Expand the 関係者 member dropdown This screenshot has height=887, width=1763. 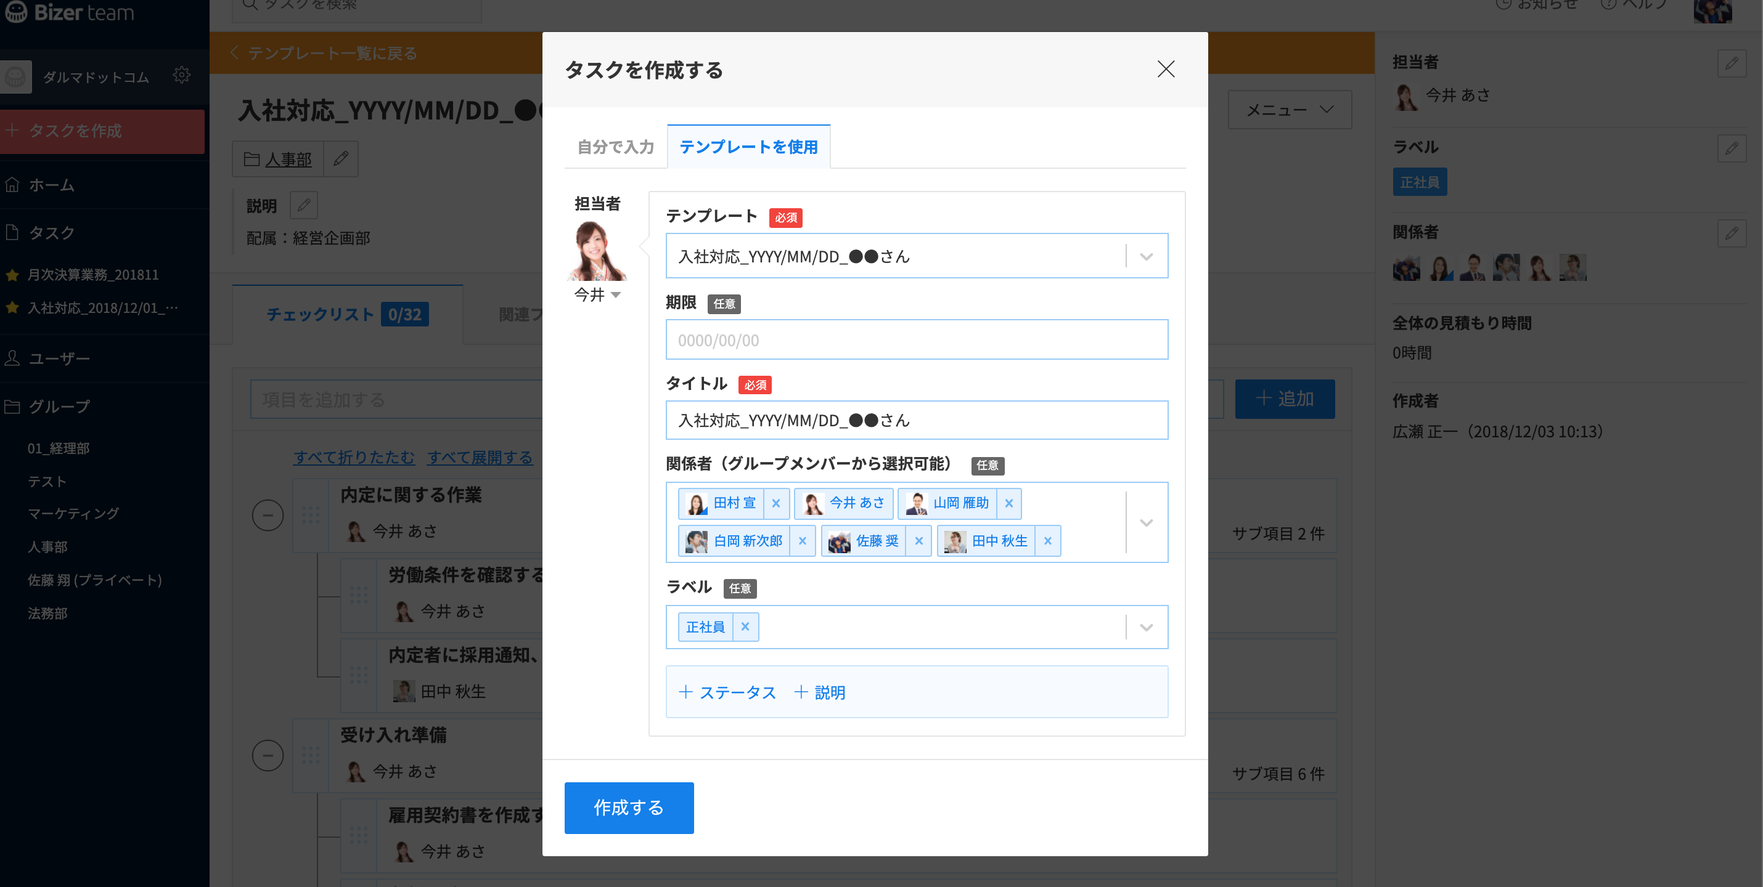click(x=1147, y=522)
